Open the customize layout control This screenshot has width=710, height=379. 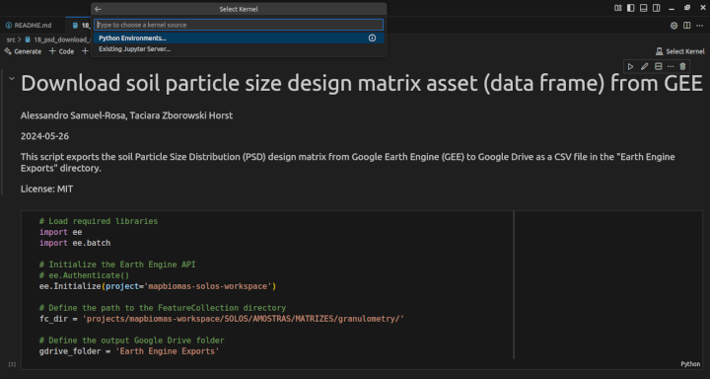pyautogui.click(x=618, y=8)
